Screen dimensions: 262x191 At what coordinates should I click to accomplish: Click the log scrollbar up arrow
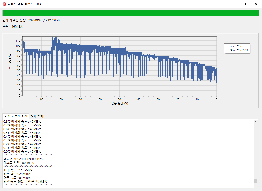(255, 122)
